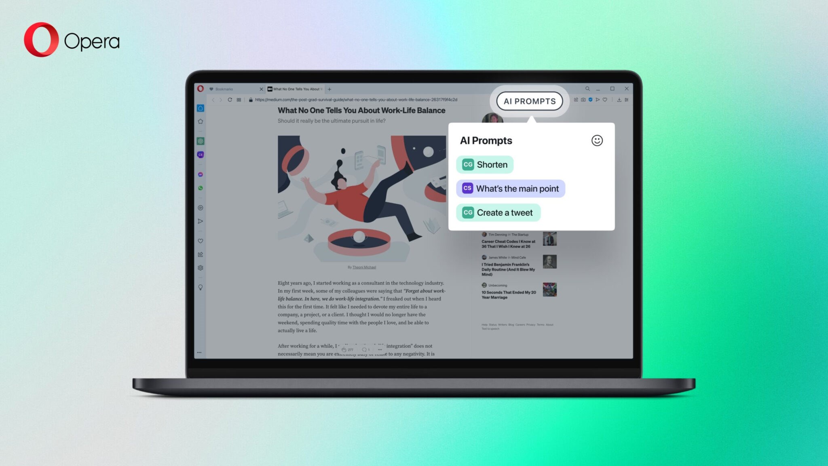Click the emoji icon in AI Prompts panel
Image resolution: width=828 pixels, height=466 pixels.
(x=597, y=140)
